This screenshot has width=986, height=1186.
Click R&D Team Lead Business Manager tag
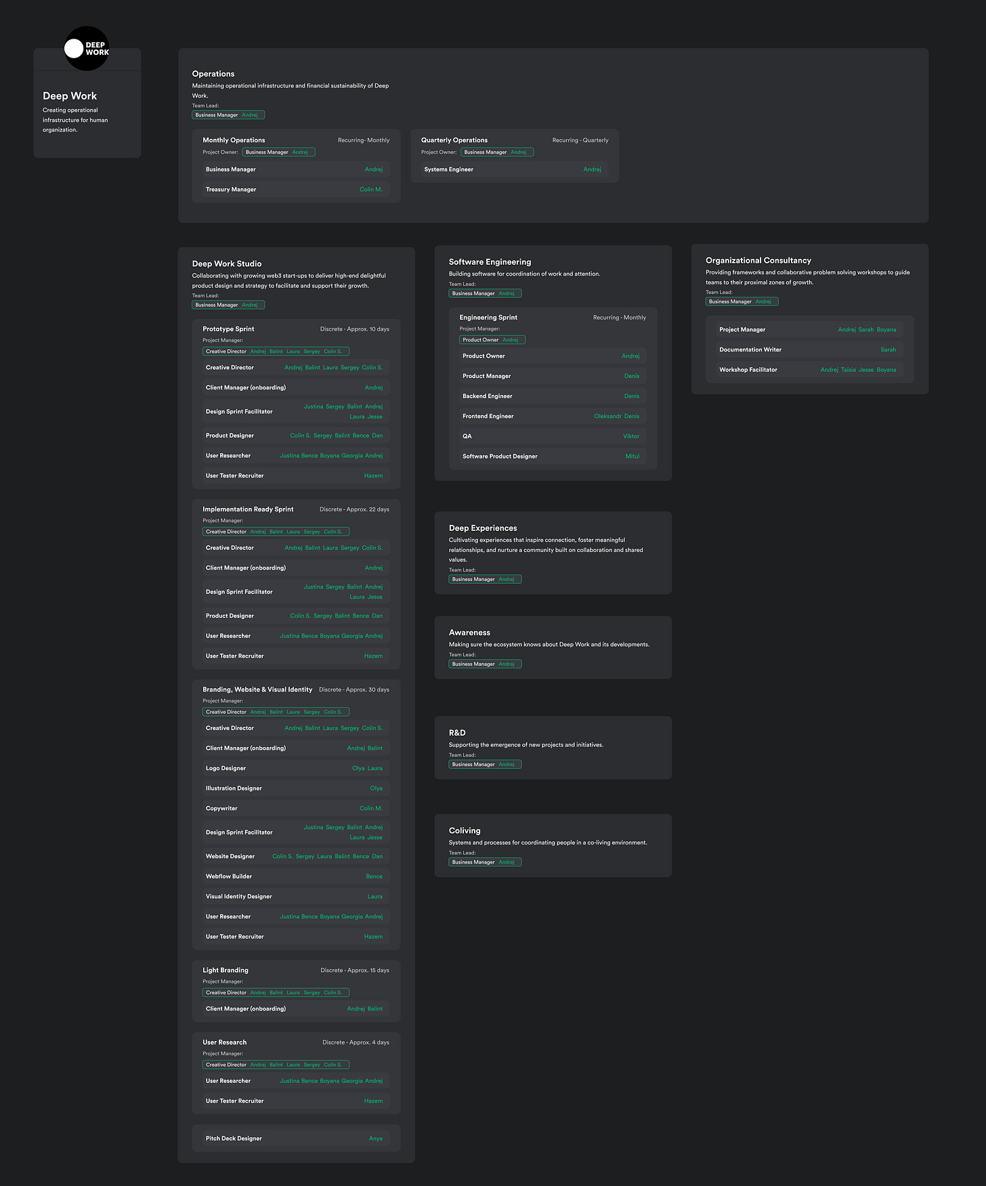click(485, 764)
